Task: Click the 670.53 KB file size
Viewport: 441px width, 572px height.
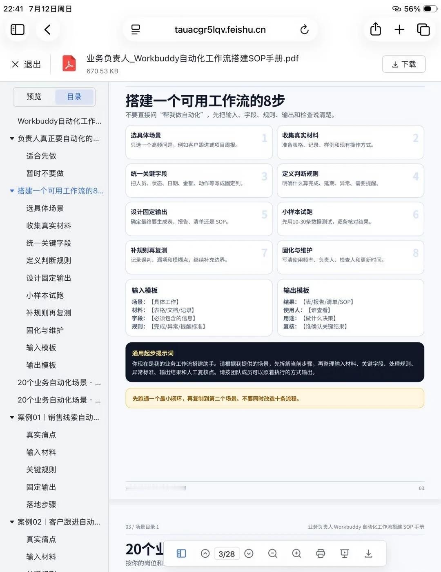Action: tap(102, 71)
